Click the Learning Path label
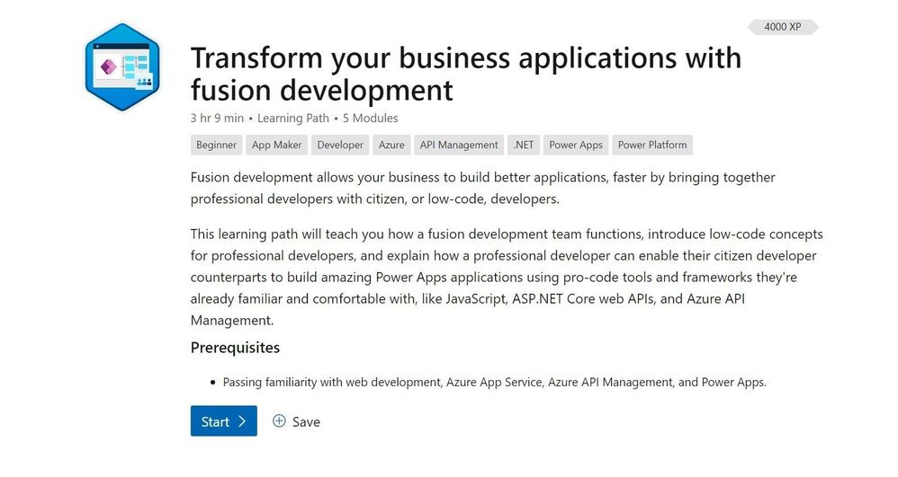Viewport: 898px width, 477px height. [295, 118]
